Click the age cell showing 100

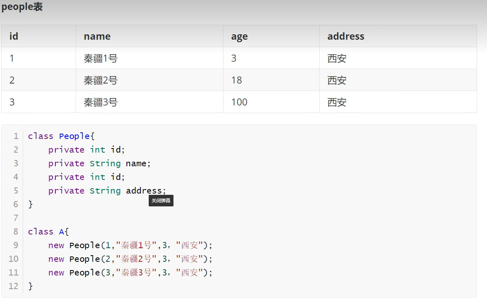click(239, 102)
